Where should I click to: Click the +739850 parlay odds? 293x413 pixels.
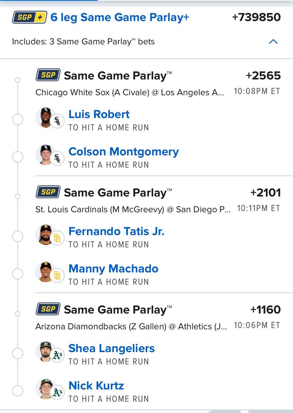pos(257,18)
